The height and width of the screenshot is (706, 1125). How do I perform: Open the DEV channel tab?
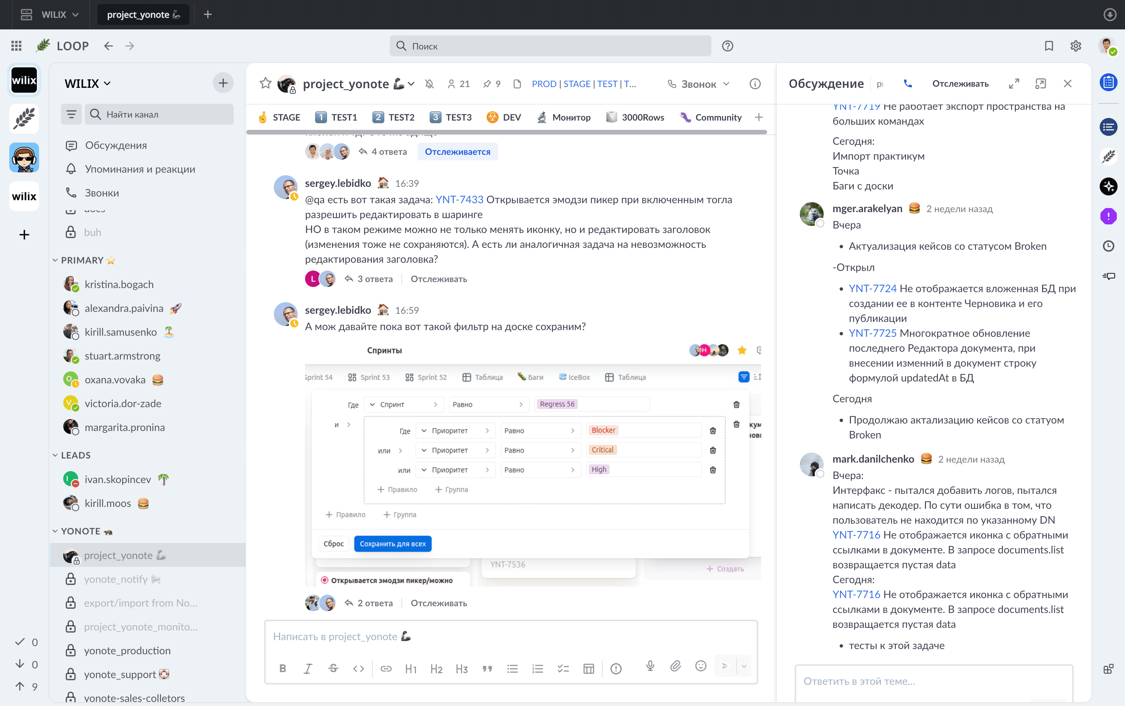(x=504, y=117)
